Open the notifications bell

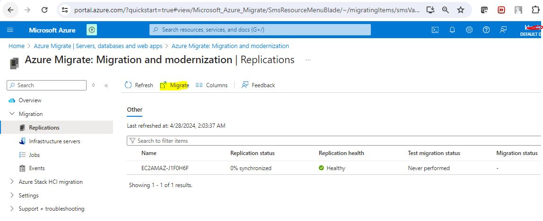452,30
